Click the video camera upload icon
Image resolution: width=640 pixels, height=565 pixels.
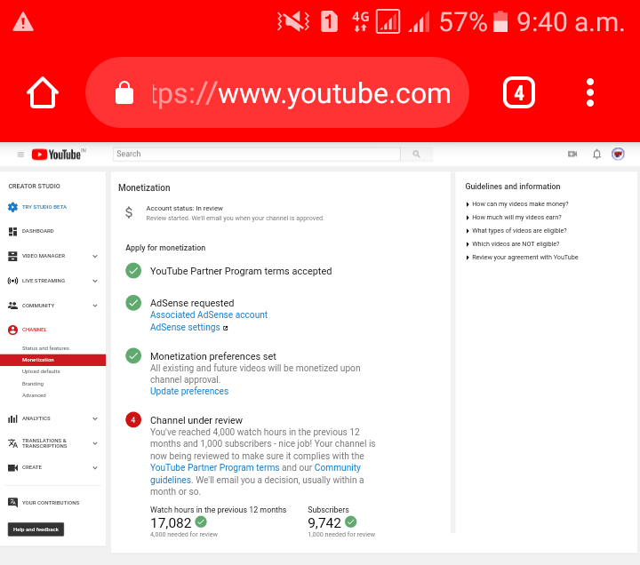[x=572, y=154]
